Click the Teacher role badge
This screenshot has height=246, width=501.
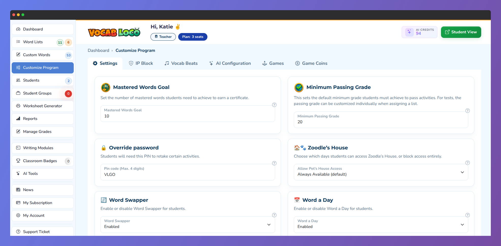click(163, 37)
